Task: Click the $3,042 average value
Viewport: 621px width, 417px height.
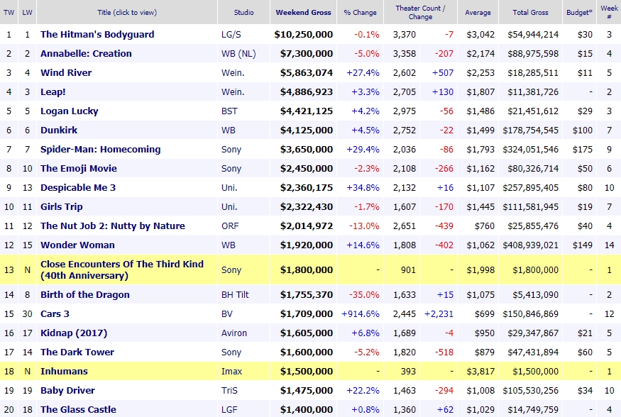Action: click(480, 35)
